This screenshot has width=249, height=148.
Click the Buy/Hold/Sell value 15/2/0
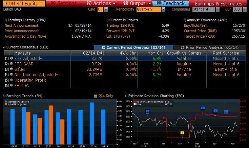click(239, 25)
